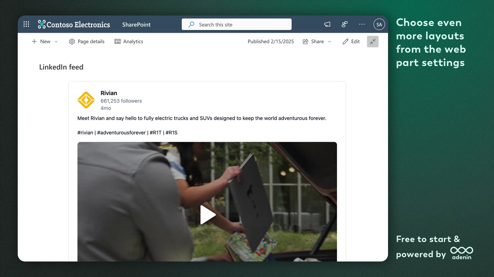Expand the Share dropdown chevron

point(329,42)
